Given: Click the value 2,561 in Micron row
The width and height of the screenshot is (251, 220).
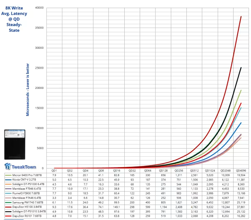Looking at the screenshot, I should [x=194, y=175].
